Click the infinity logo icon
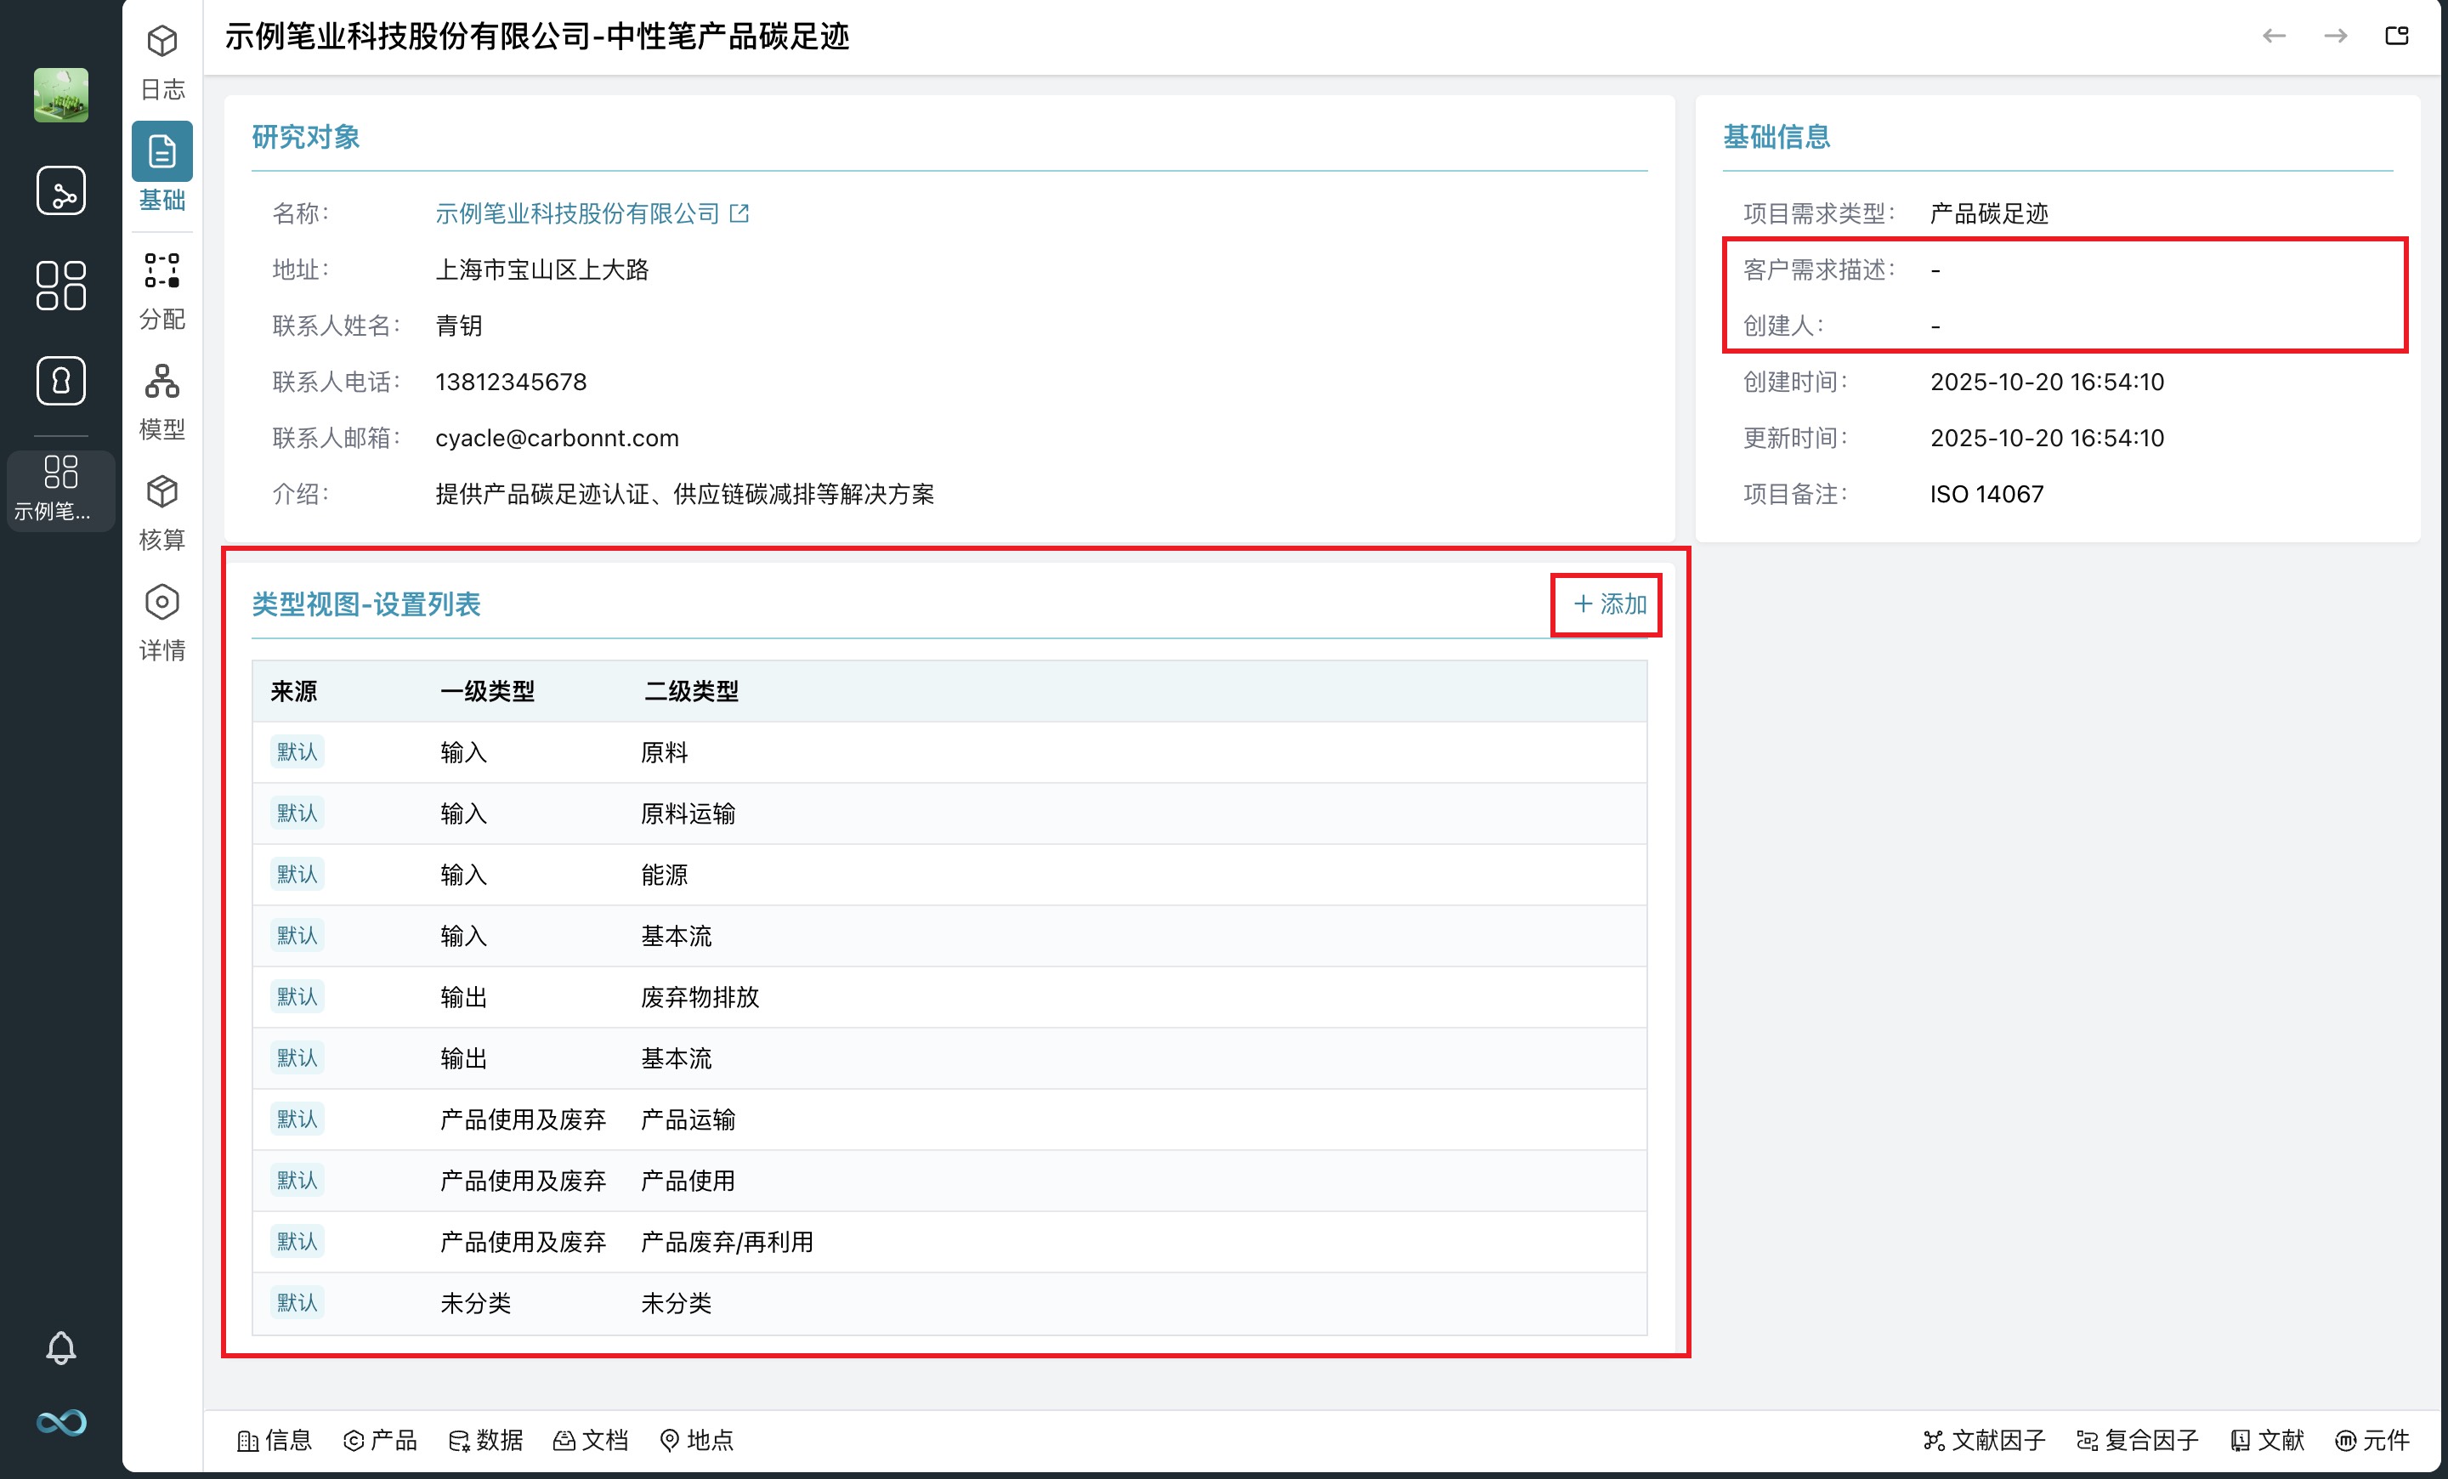 (x=60, y=1422)
